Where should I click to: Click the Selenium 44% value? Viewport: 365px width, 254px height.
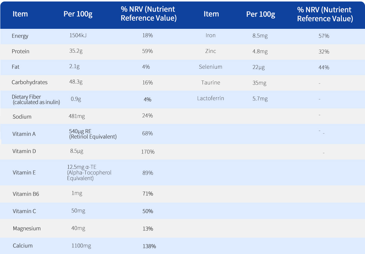pyautogui.click(x=324, y=67)
